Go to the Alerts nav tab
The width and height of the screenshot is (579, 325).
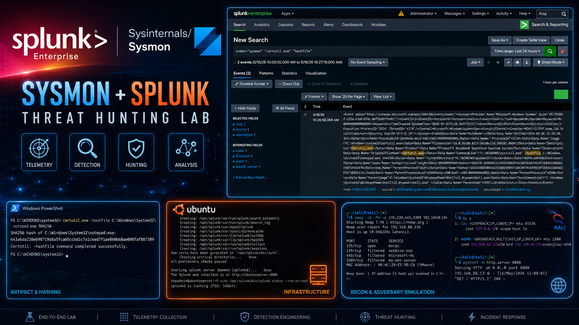(328, 25)
